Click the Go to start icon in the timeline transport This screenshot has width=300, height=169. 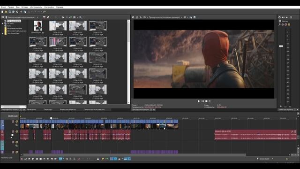[45, 159]
